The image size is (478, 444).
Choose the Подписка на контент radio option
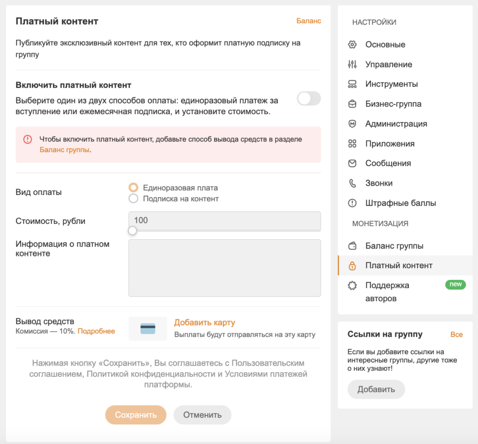point(134,199)
